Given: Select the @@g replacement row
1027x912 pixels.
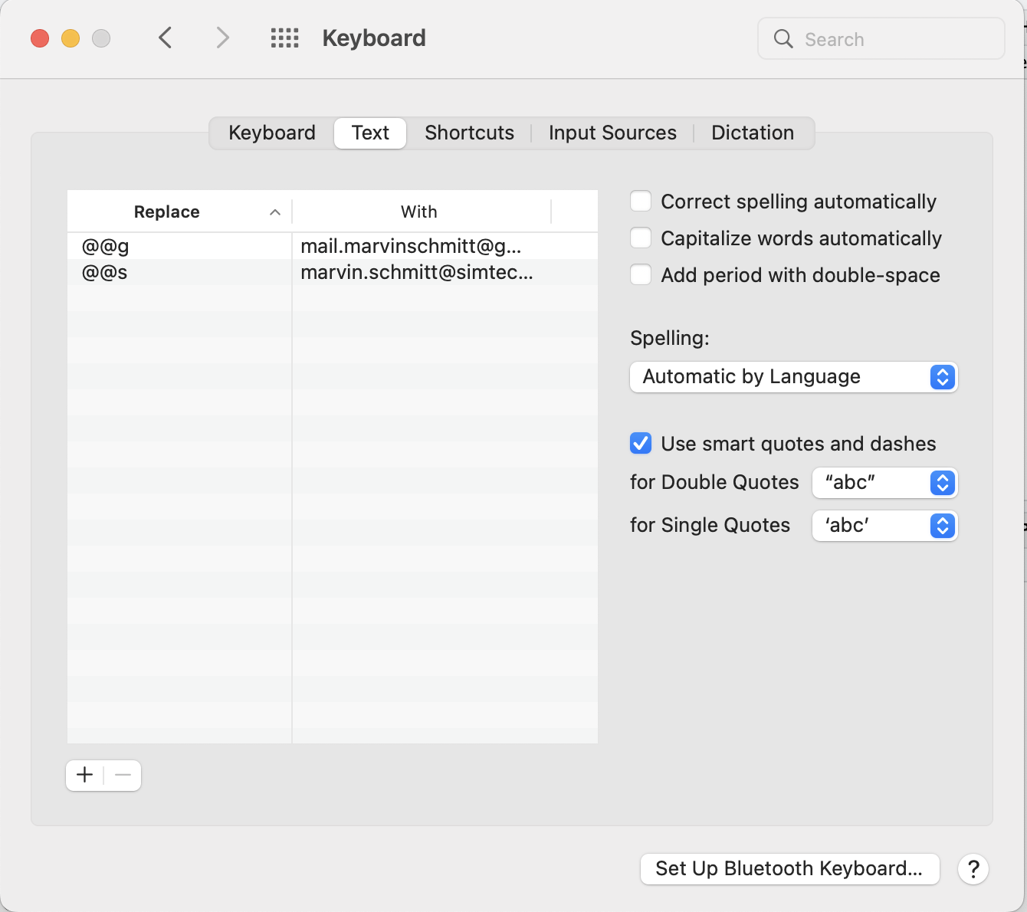Looking at the screenshot, I should point(333,246).
